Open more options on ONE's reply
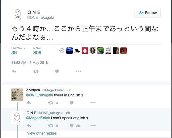The image size is (172, 138). click(93, 126)
